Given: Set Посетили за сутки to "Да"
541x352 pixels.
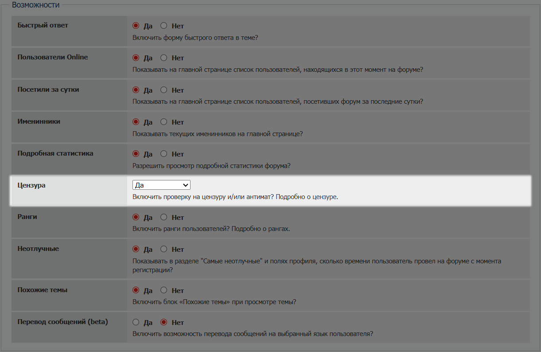Looking at the screenshot, I should [136, 90].
